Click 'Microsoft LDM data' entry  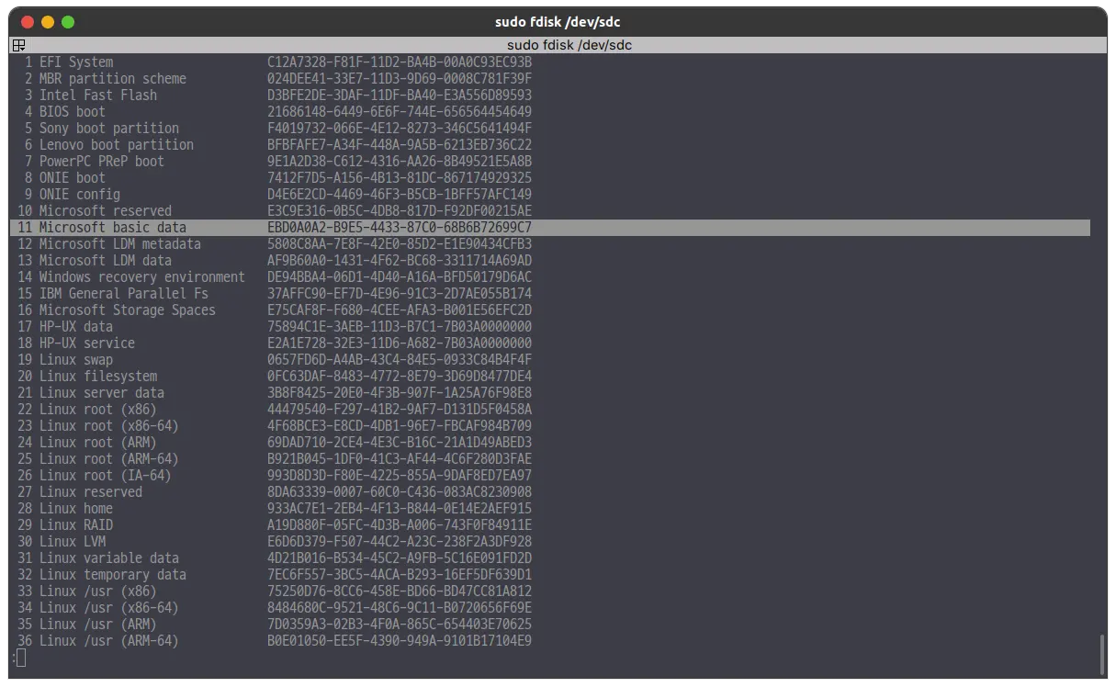(106, 261)
